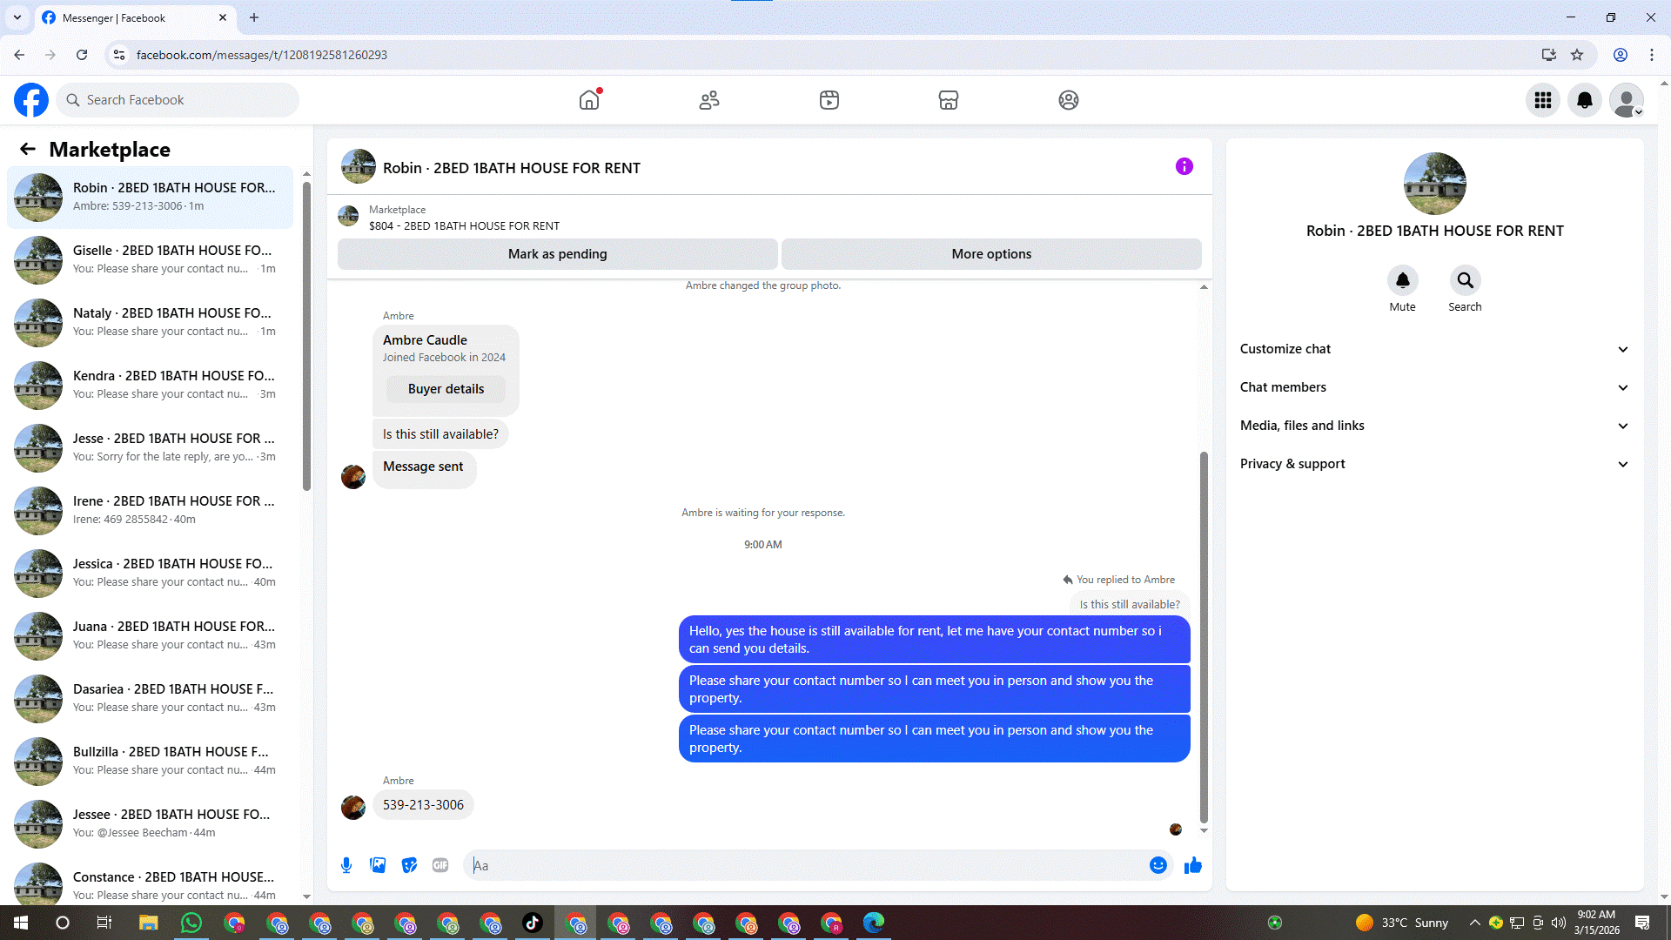Viewport: 1671px width, 940px height.
Task: Open Nataly conversation in the list
Action: (x=150, y=322)
